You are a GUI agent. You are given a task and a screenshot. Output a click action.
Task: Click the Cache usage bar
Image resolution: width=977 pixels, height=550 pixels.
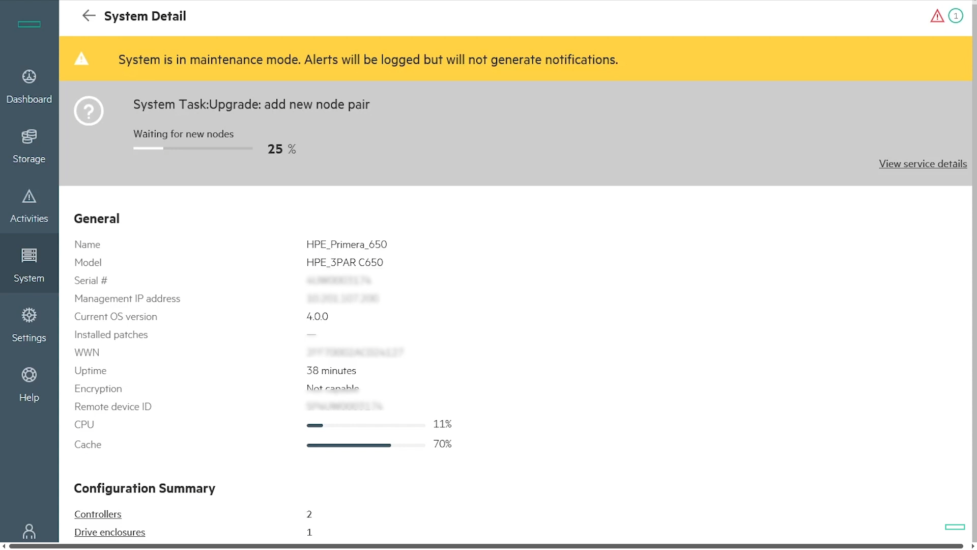click(365, 445)
